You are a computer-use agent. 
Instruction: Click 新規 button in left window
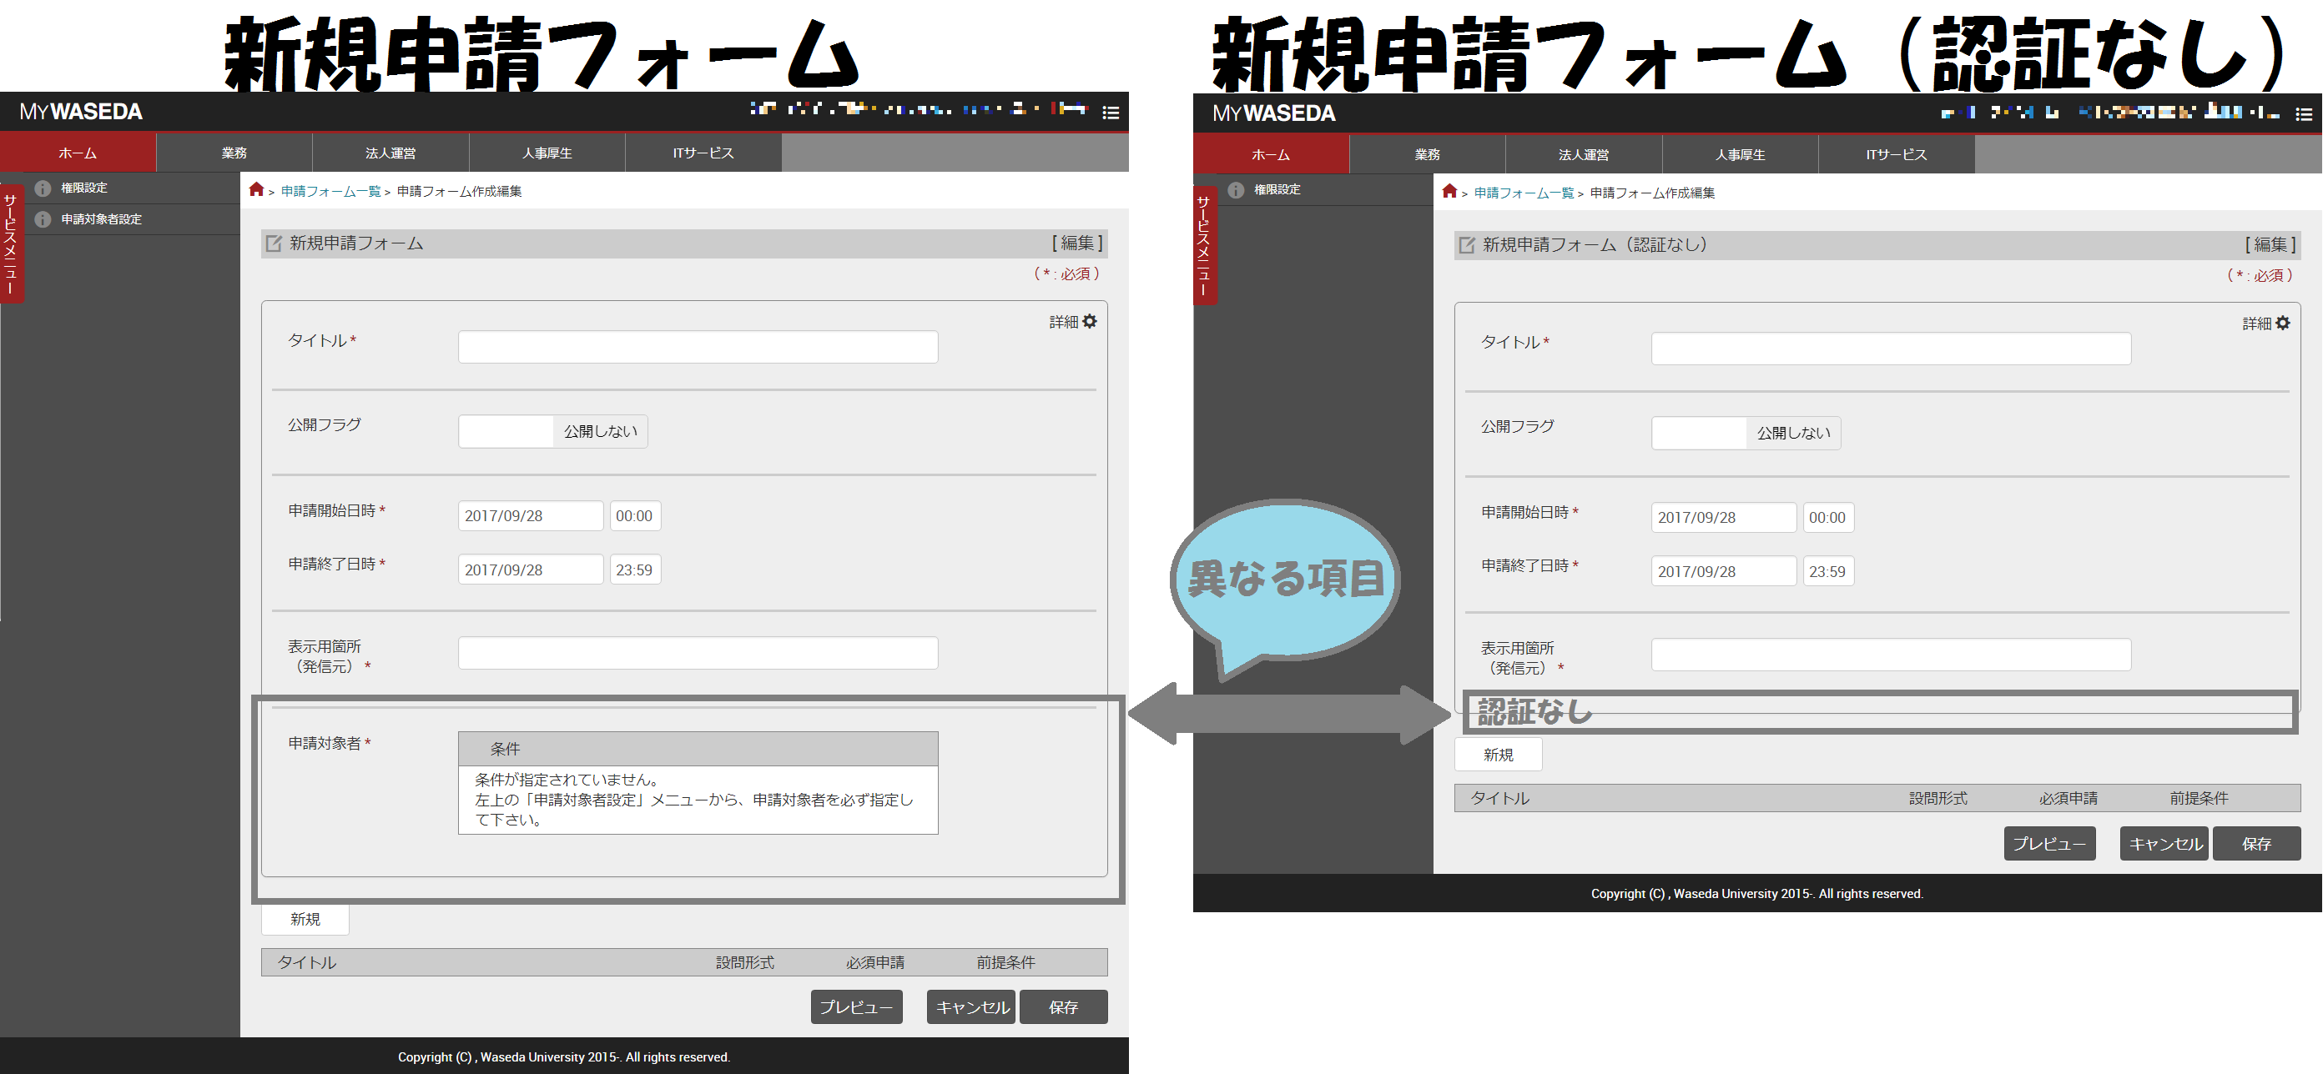click(x=305, y=919)
